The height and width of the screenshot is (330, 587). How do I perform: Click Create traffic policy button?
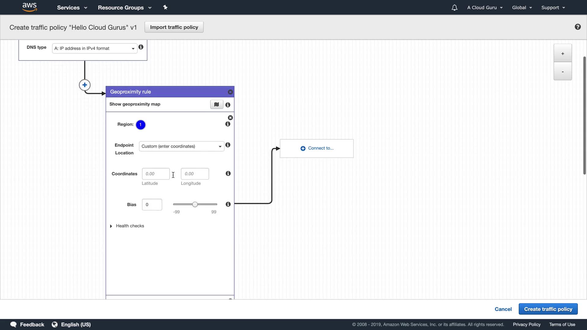548,309
